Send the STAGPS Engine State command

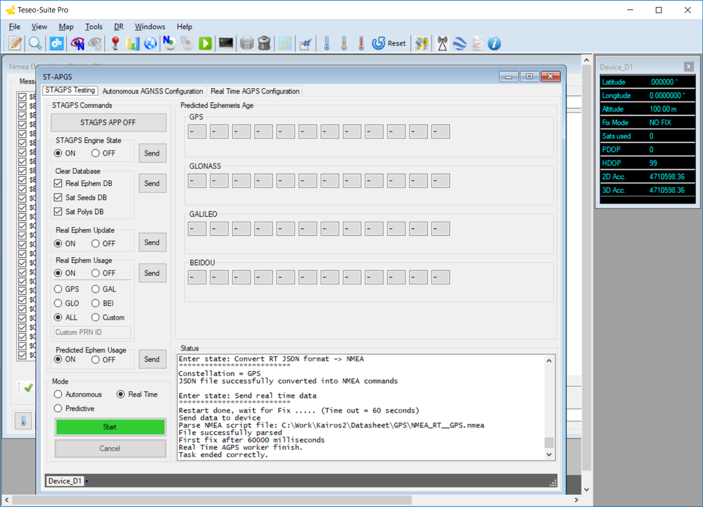point(152,154)
